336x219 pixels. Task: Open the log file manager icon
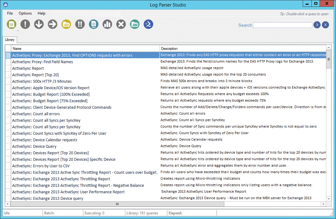[x=93, y=24]
